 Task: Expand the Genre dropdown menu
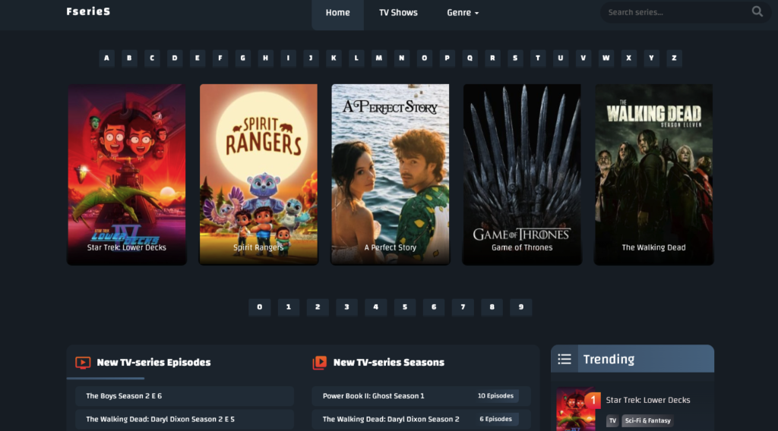tap(463, 13)
